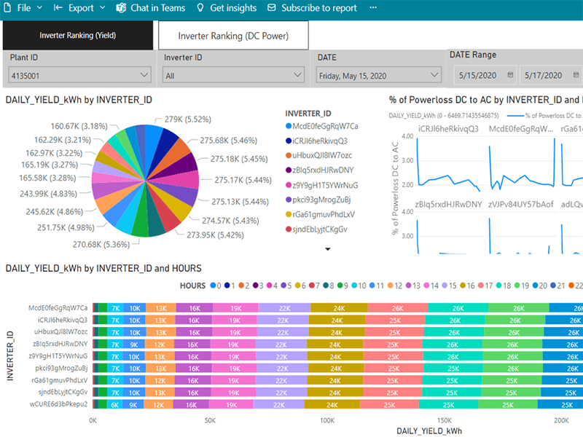
Task: Select McdE0feGgRqW7Ca legend color marker
Action: tap(288, 126)
